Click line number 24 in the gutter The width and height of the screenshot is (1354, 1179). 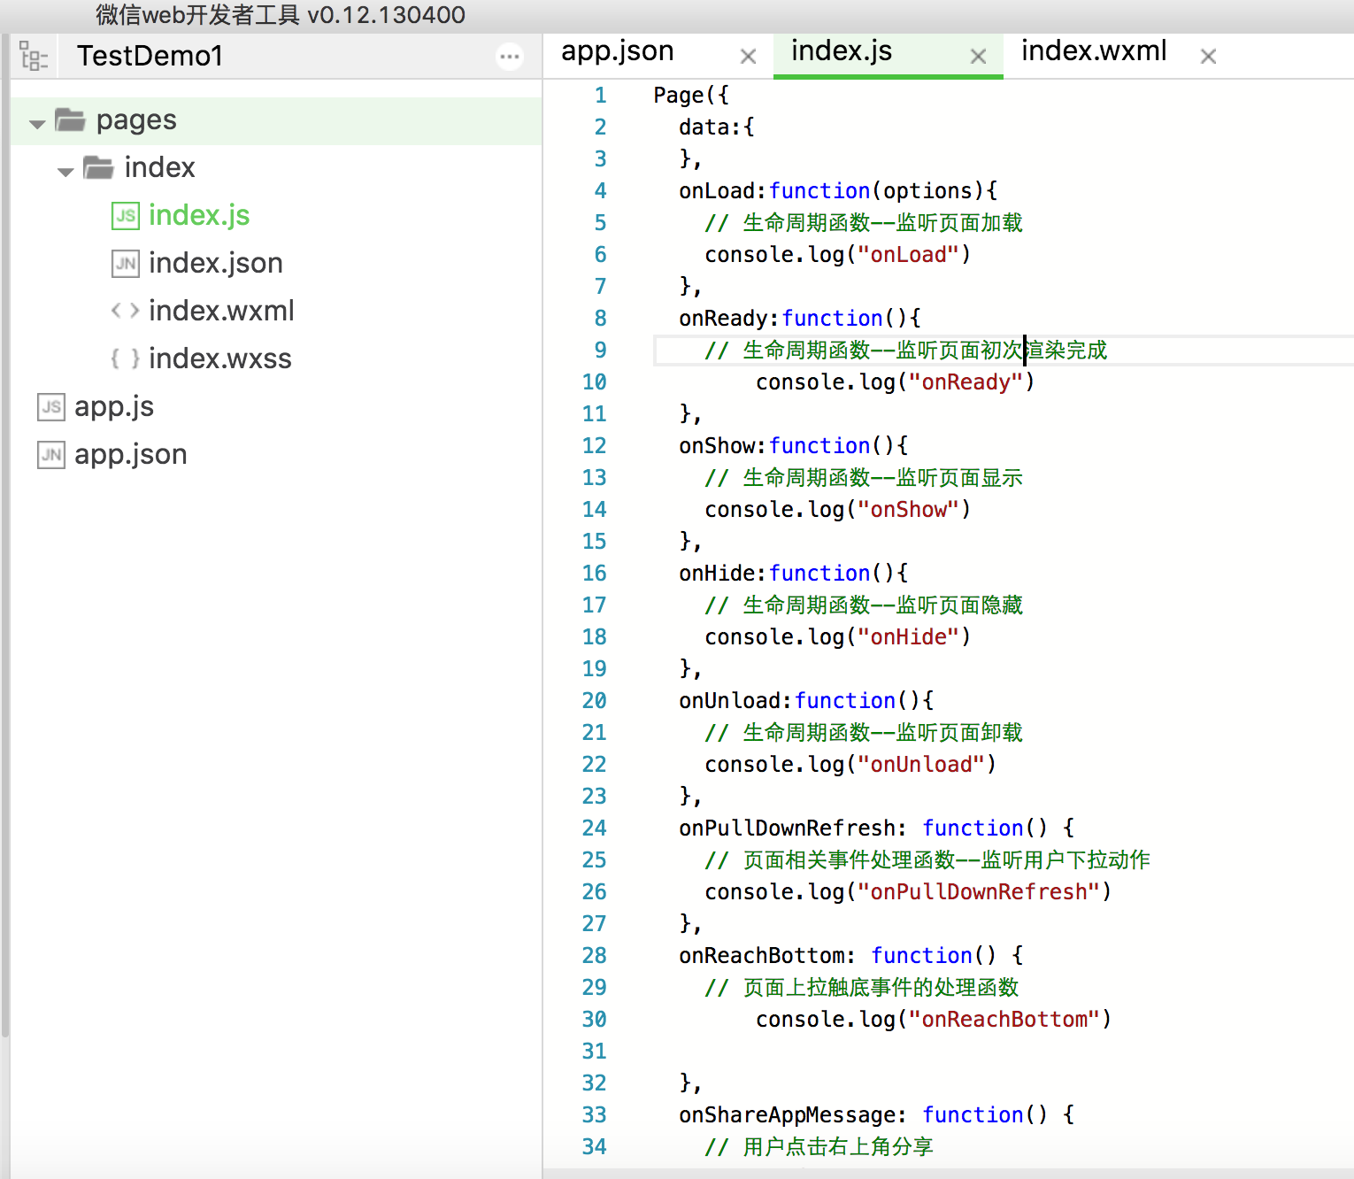[594, 828]
